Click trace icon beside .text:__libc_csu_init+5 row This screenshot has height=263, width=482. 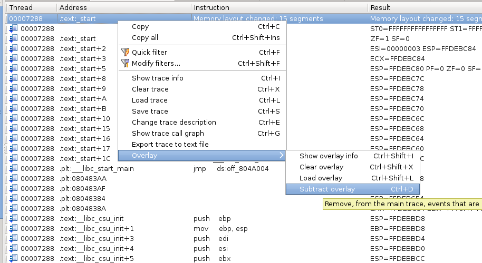click(x=13, y=258)
